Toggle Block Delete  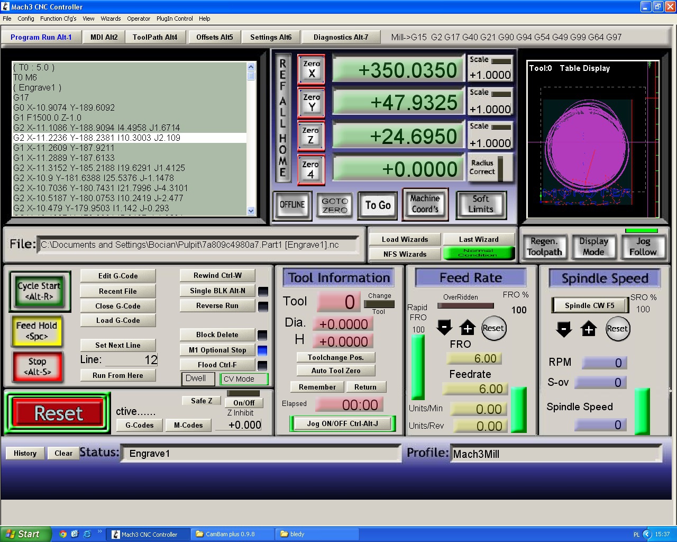click(x=217, y=335)
